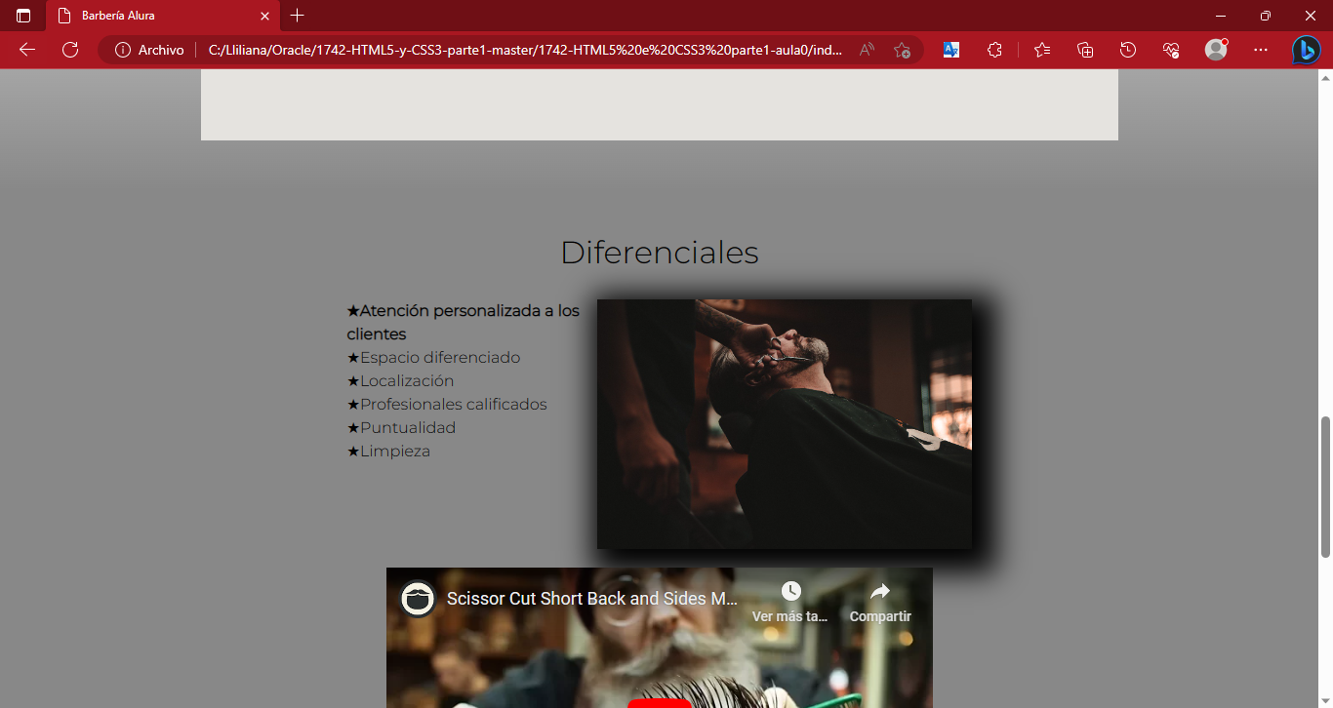Open the tab actions menu icon
The image size is (1333, 708).
coord(23,16)
